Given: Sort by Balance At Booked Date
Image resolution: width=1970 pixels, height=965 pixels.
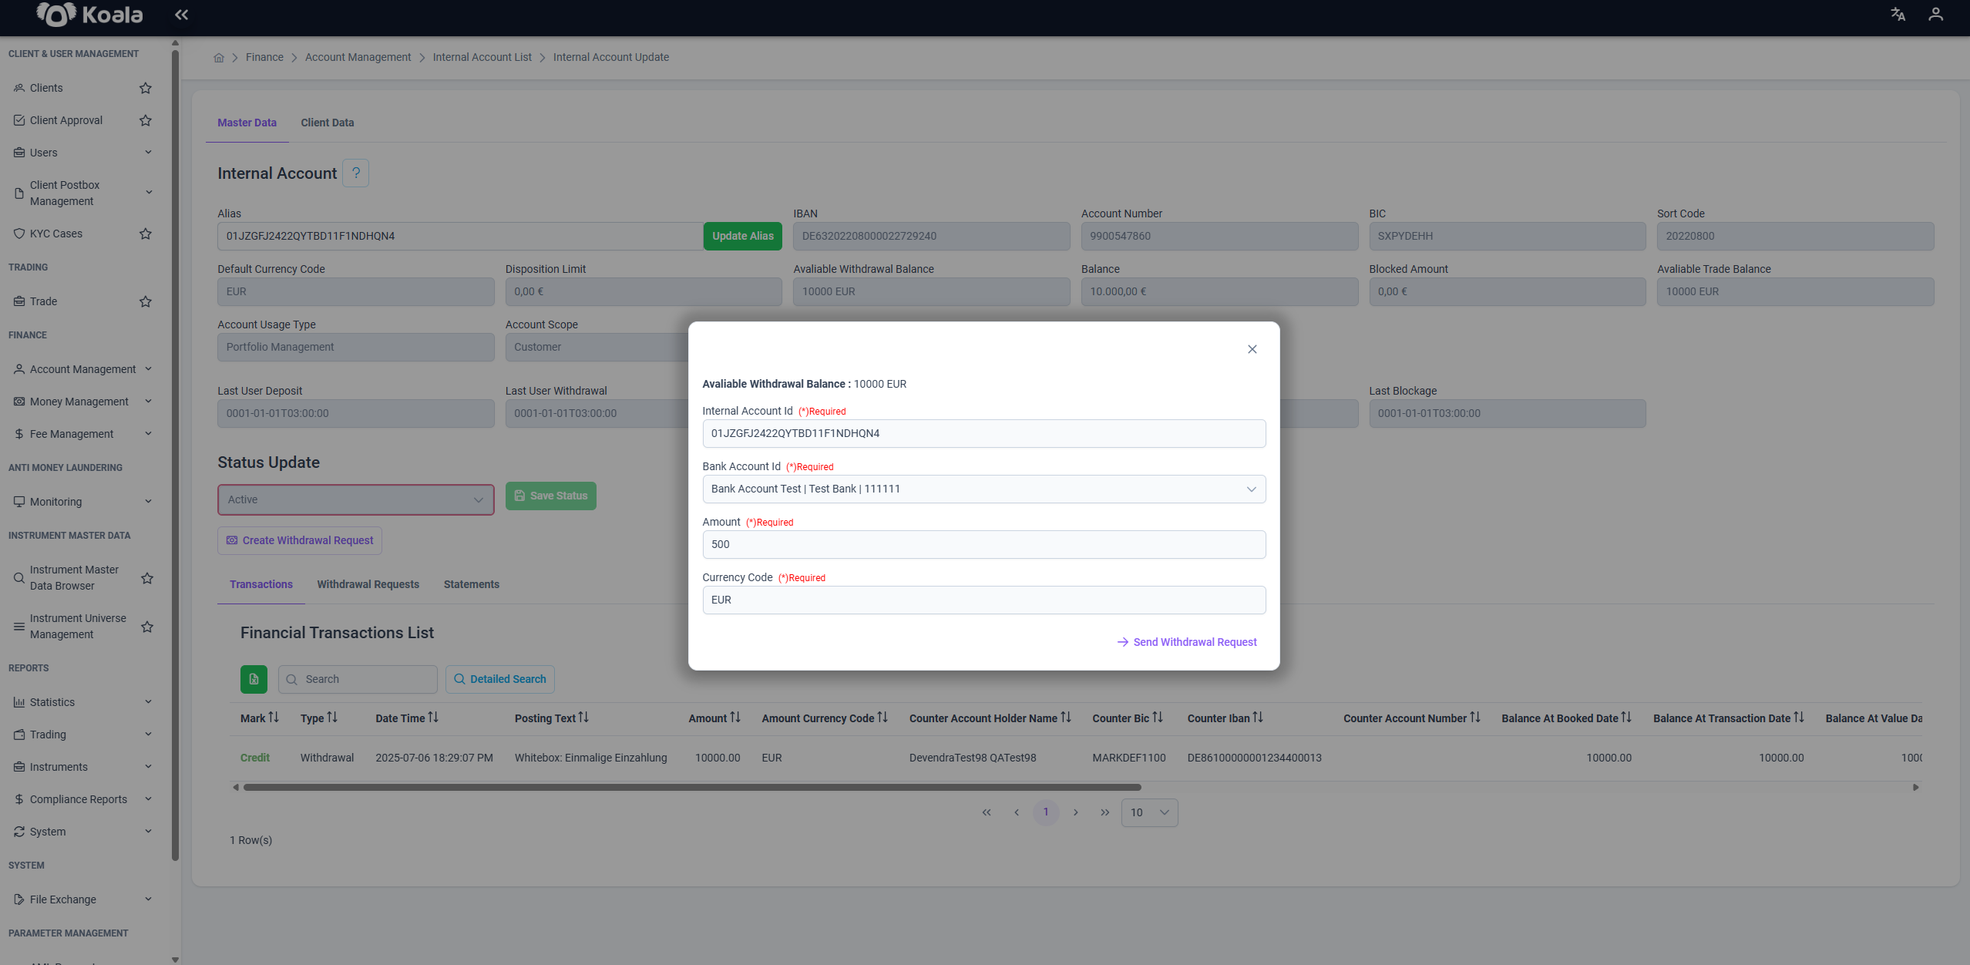Looking at the screenshot, I should click(x=1626, y=718).
